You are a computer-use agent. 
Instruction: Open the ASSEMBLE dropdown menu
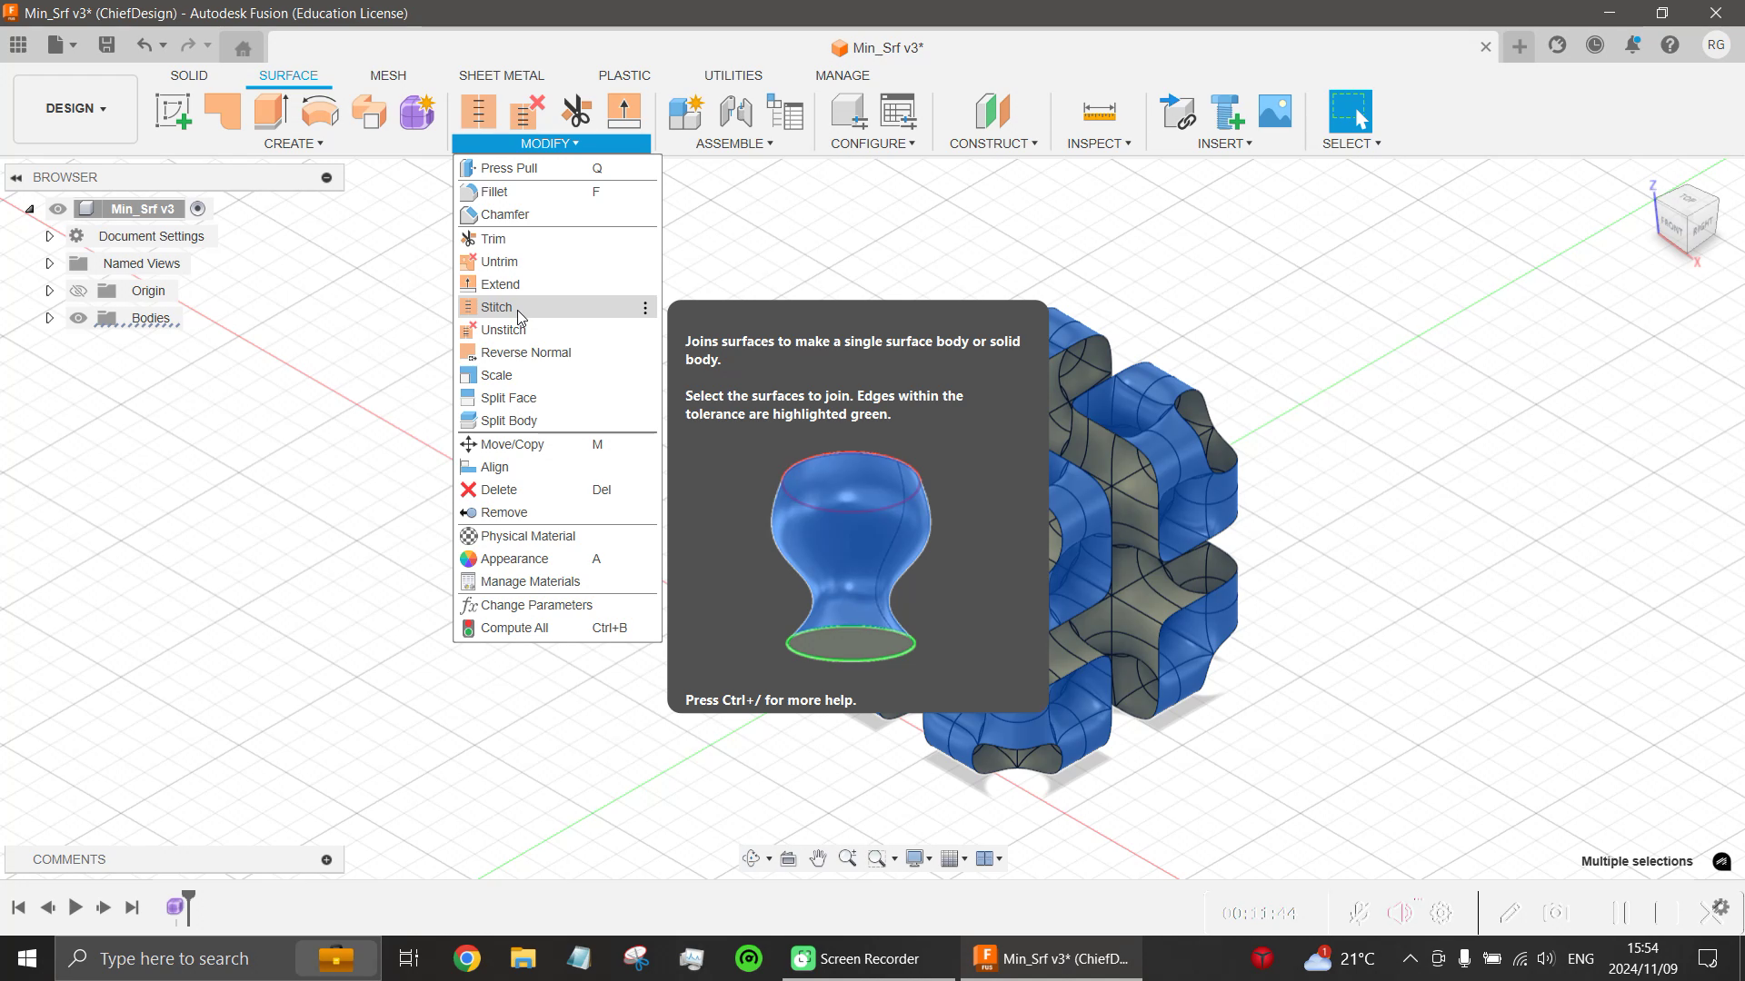coord(734,144)
